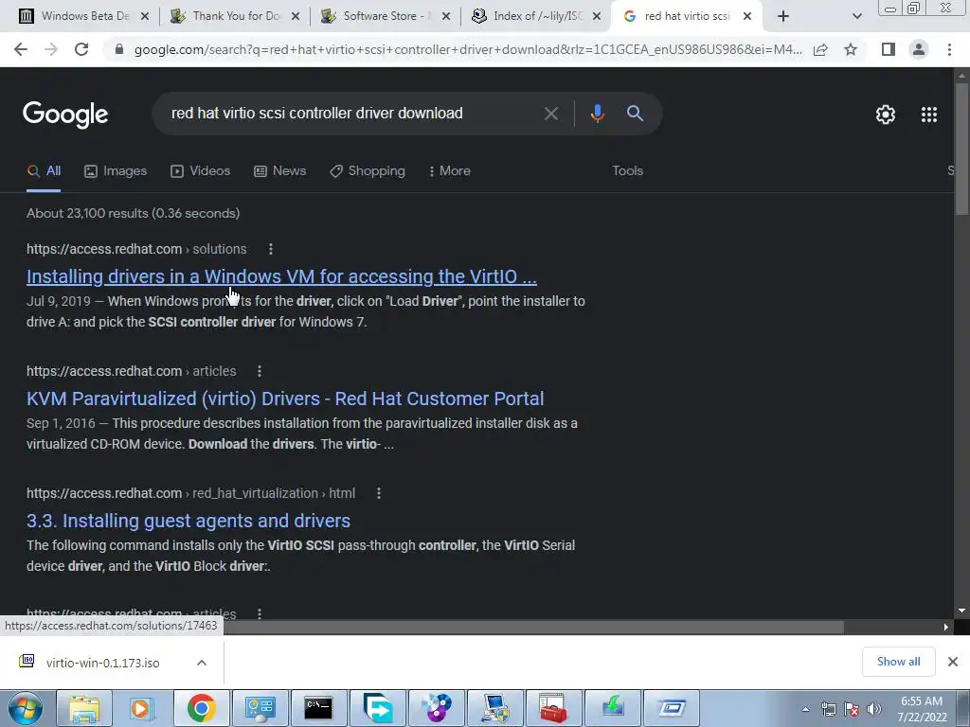Viewport: 970px width, 727px height.
Task: Open options for the solutions result
Action: click(x=270, y=249)
